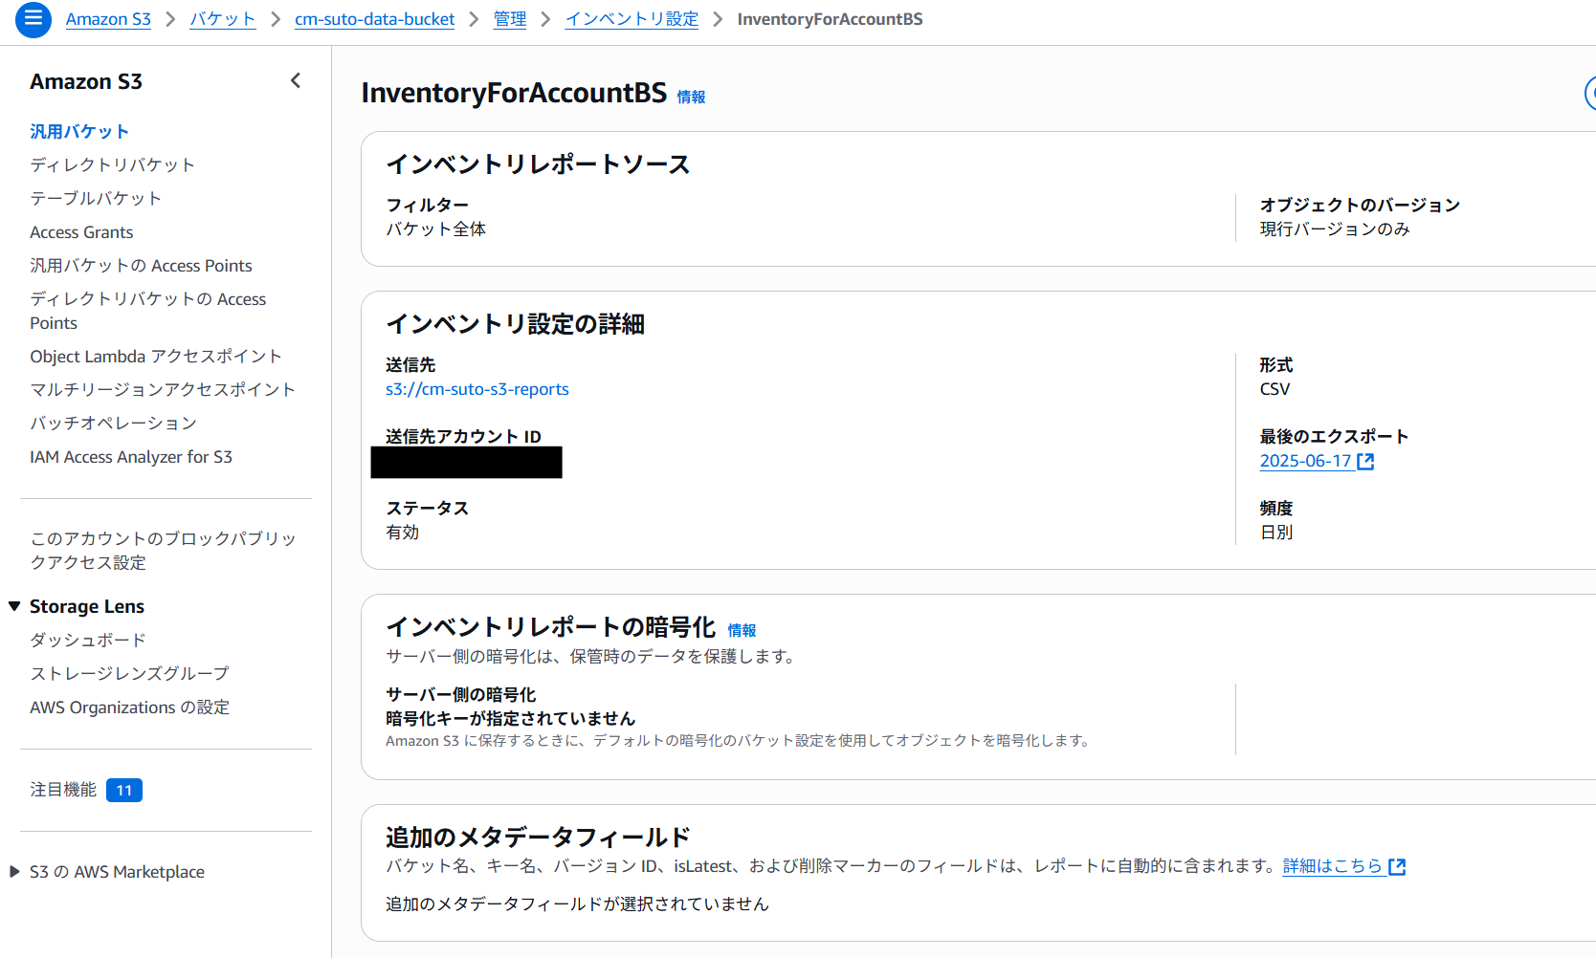Click the 有効 status value
The image size is (1596, 958).
point(402,533)
